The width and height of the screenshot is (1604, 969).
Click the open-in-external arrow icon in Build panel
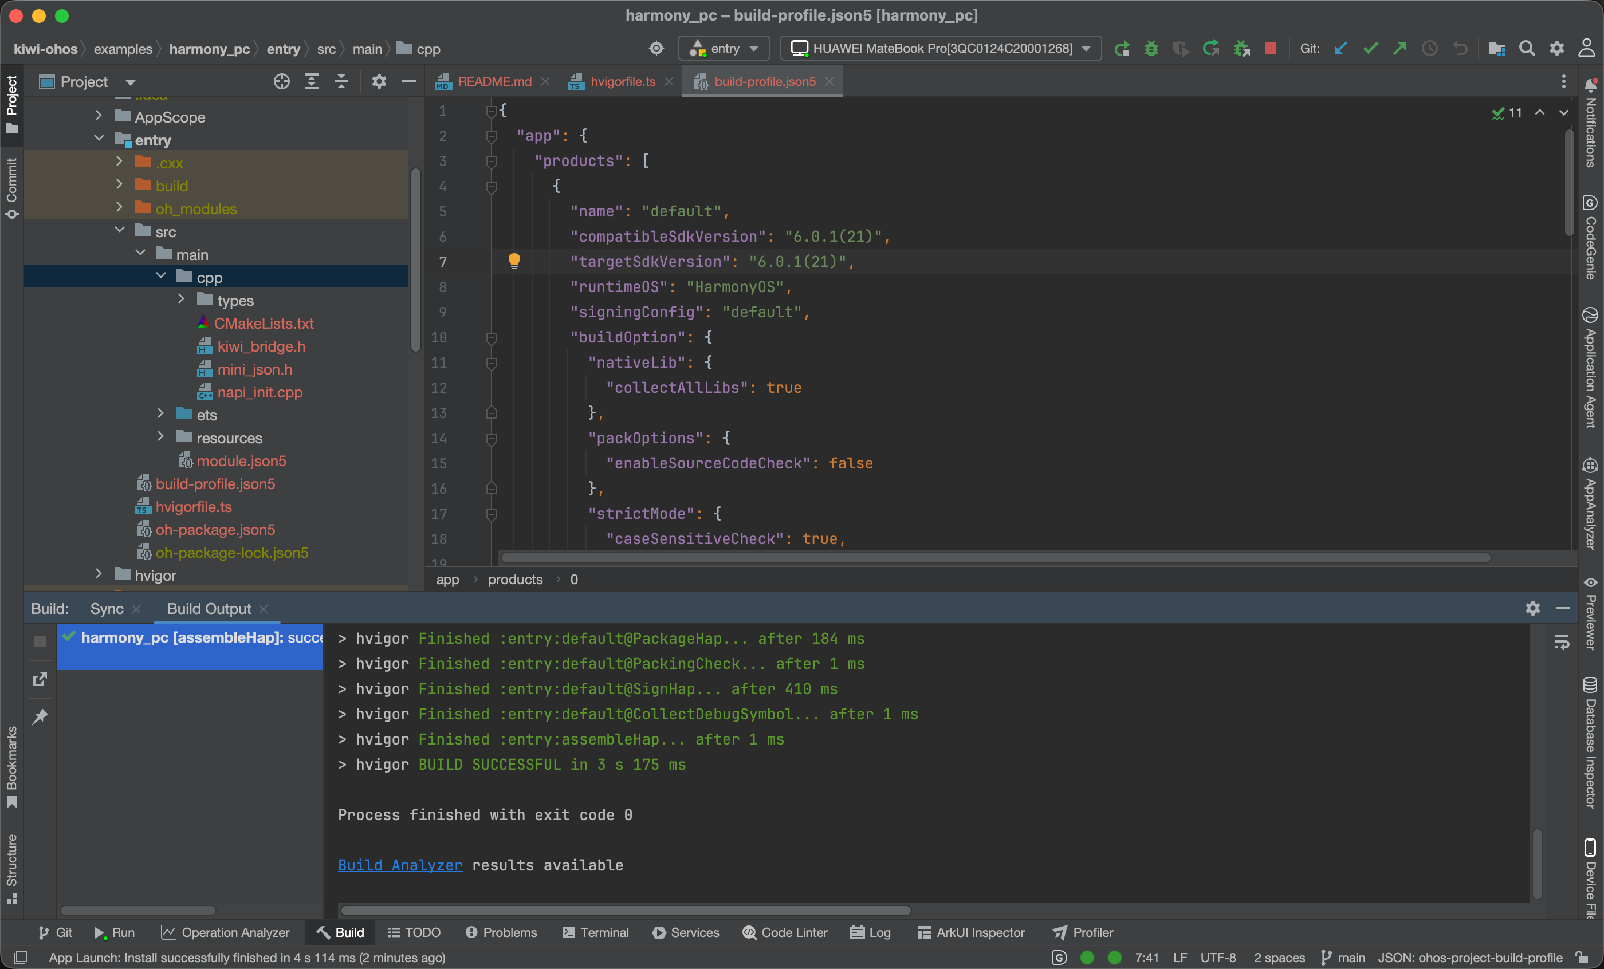(x=40, y=679)
